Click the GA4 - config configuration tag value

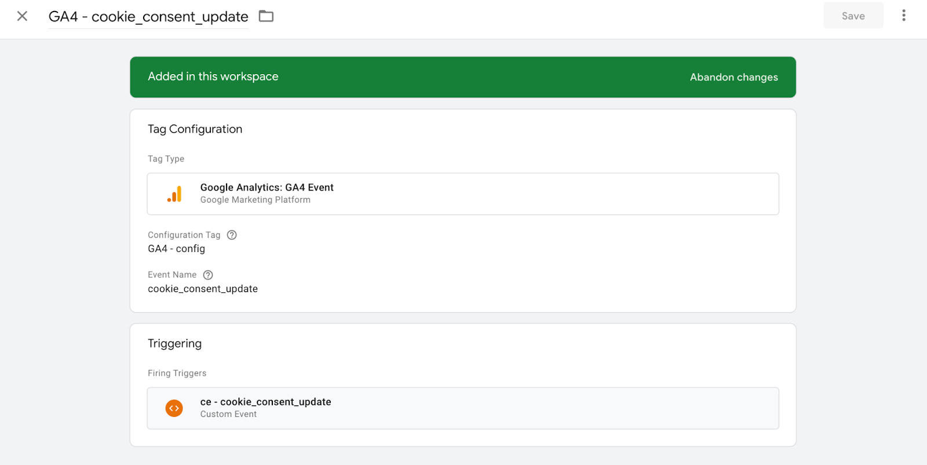click(176, 249)
